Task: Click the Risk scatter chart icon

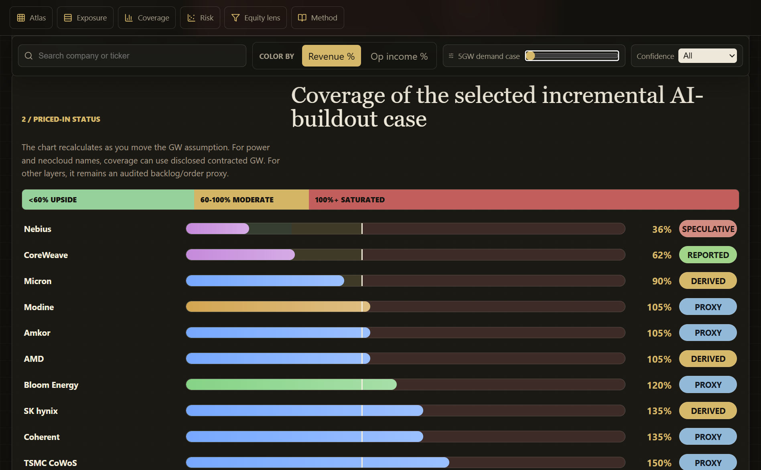Action: coord(191,18)
